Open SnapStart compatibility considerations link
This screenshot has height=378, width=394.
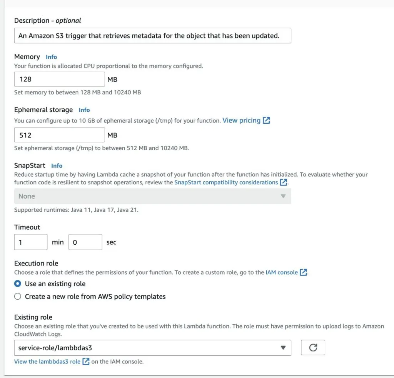tap(227, 182)
